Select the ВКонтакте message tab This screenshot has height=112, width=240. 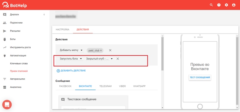(85, 86)
